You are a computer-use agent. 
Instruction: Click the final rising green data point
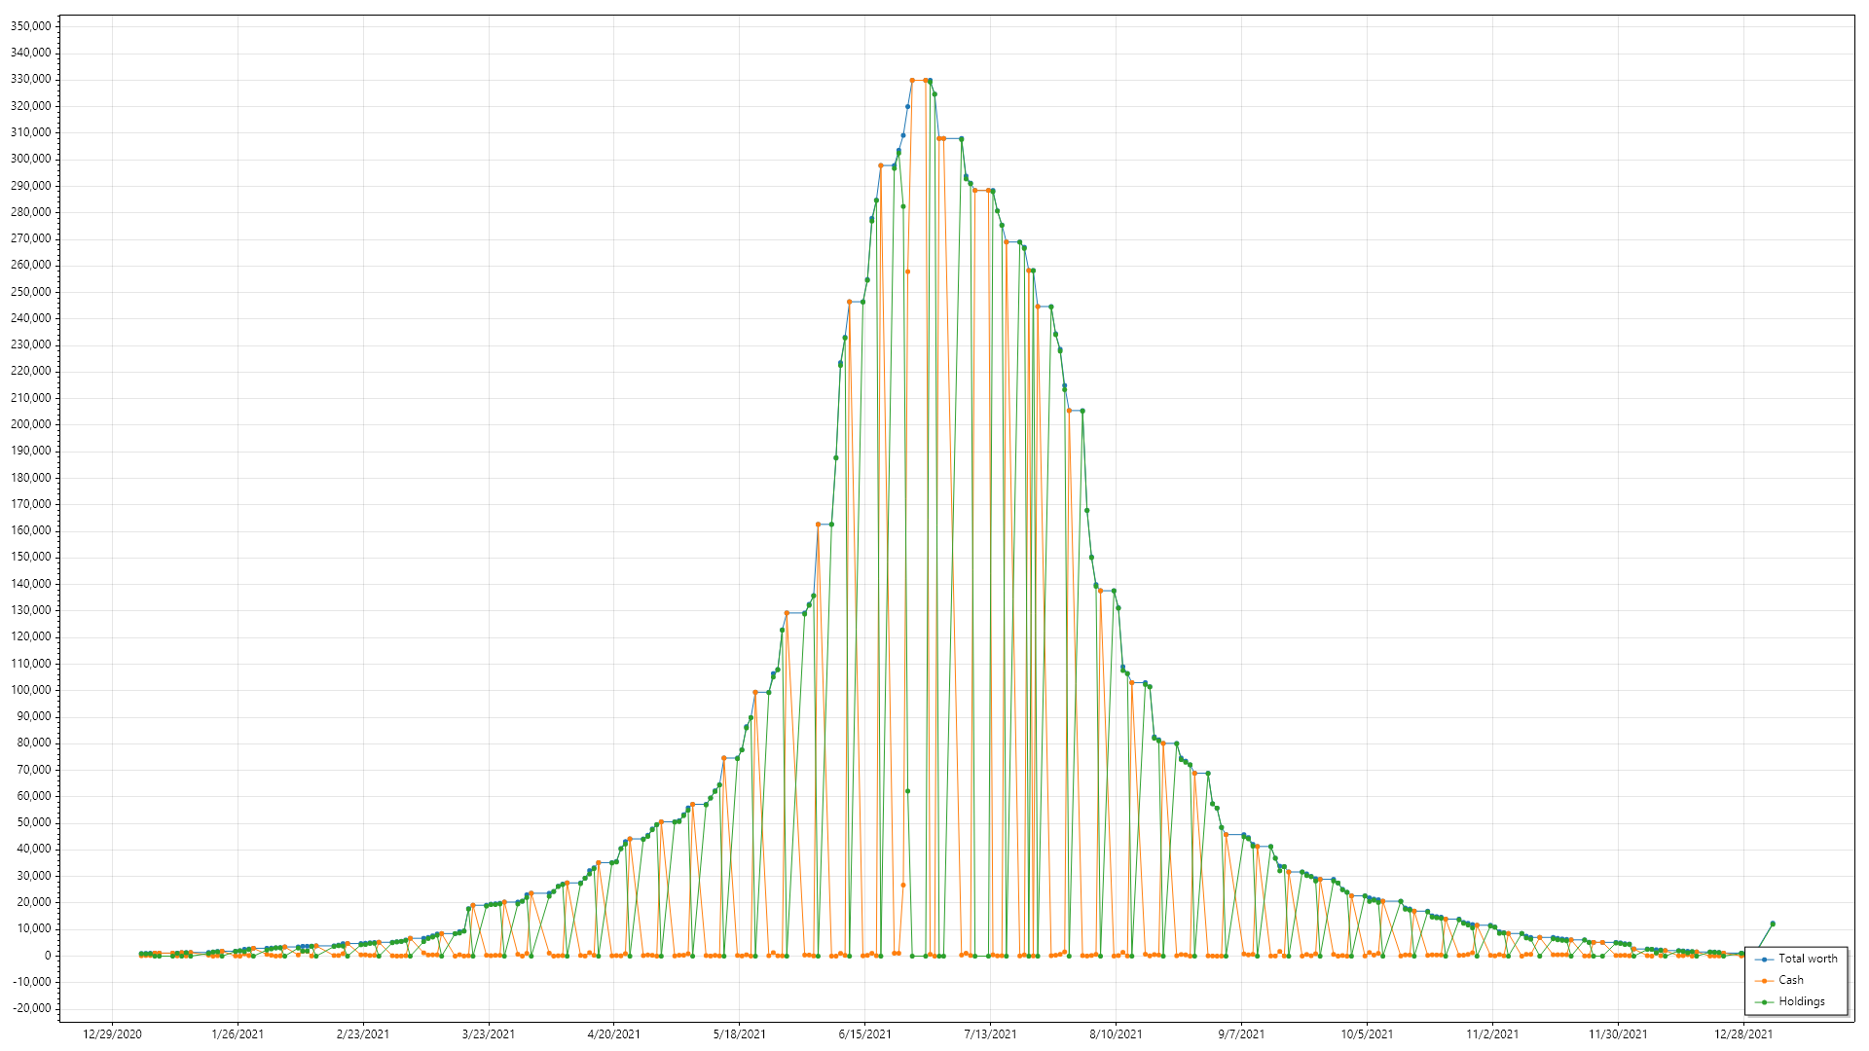click(1773, 924)
